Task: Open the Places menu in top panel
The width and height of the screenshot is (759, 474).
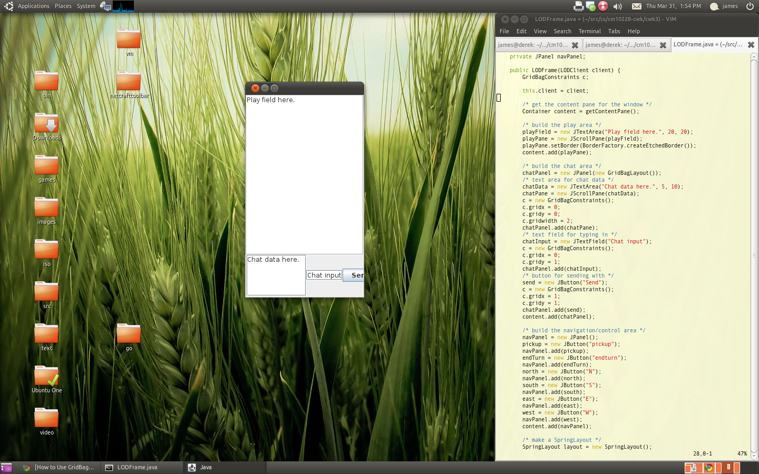Action: point(63,6)
